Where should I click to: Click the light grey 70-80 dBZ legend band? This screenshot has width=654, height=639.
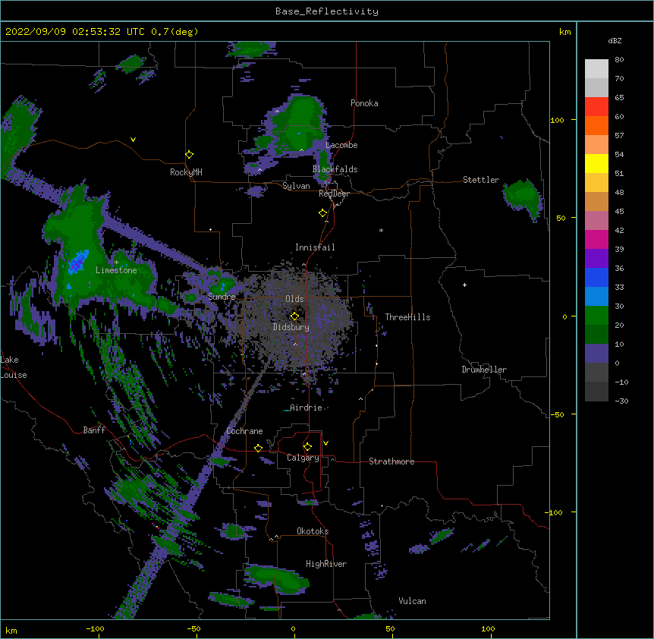coord(596,69)
